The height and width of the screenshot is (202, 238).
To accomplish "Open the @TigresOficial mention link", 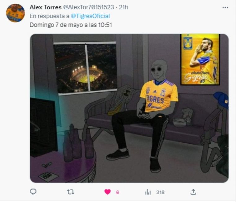I will coord(90,16).
